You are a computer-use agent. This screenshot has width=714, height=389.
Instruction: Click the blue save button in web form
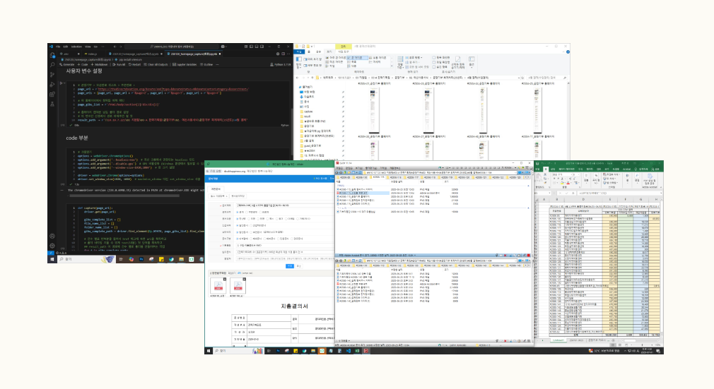tap(289, 265)
